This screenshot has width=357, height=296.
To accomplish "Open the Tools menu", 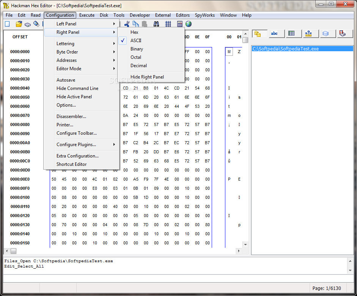I will [119, 15].
